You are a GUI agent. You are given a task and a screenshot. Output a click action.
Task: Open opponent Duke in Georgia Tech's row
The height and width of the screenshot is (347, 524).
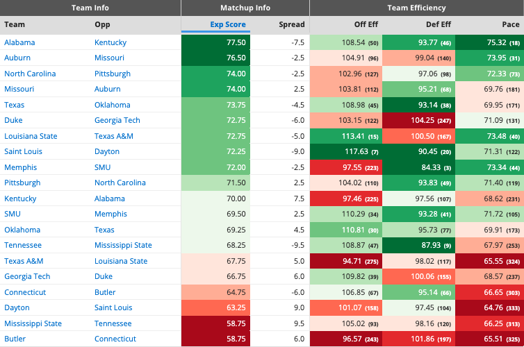click(104, 277)
